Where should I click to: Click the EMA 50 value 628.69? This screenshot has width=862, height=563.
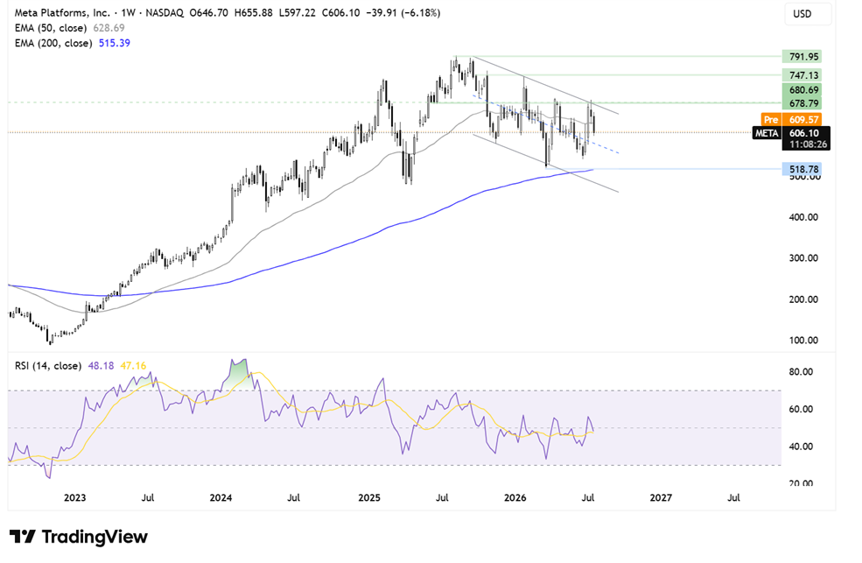click(x=109, y=28)
